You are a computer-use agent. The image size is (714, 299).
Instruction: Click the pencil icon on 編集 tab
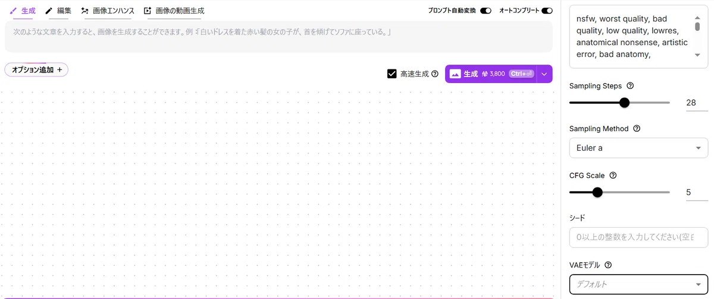49,11
